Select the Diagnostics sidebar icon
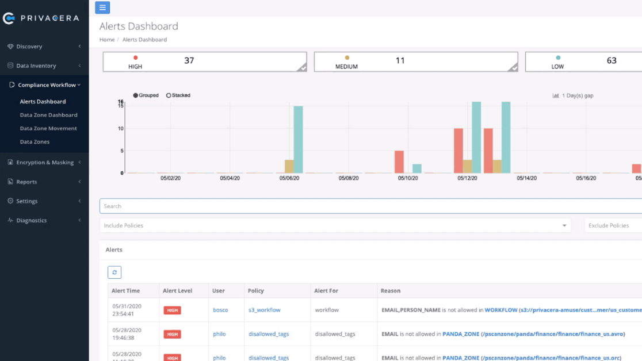The width and height of the screenshot is (642, 361). 10,220
